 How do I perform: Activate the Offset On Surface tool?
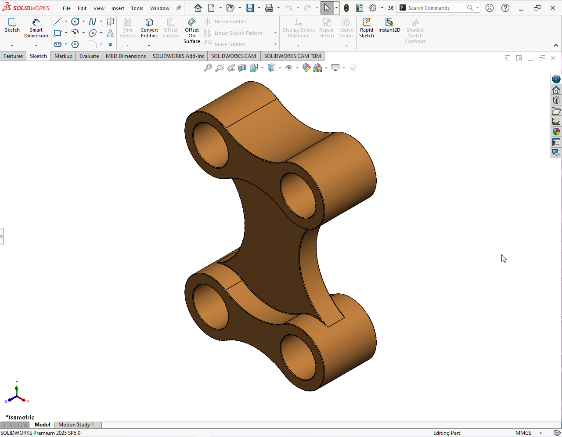click(192, 31)
